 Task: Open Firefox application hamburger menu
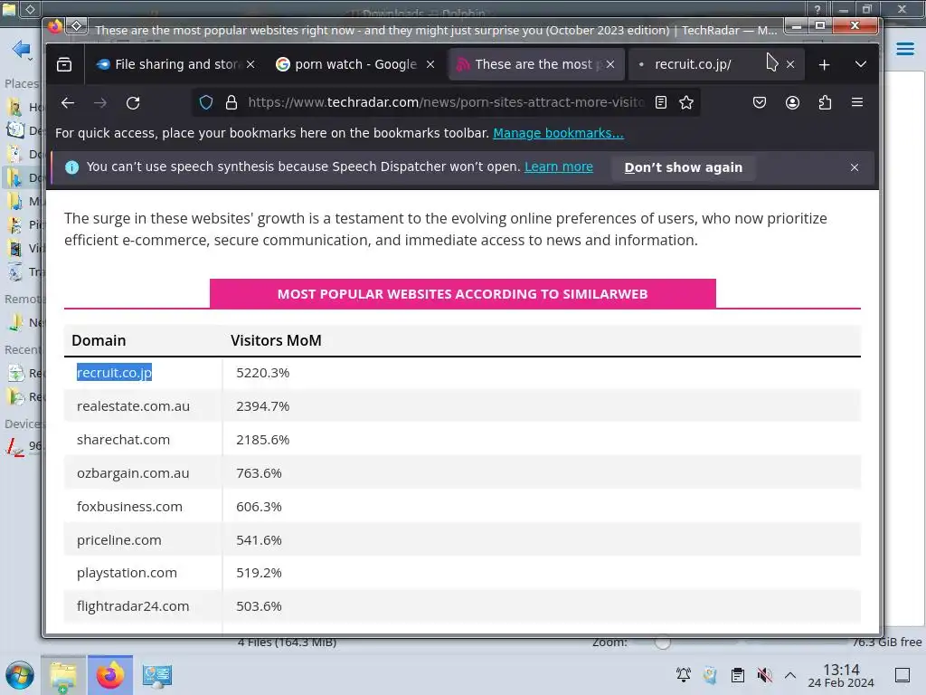(x=857, y=103)
